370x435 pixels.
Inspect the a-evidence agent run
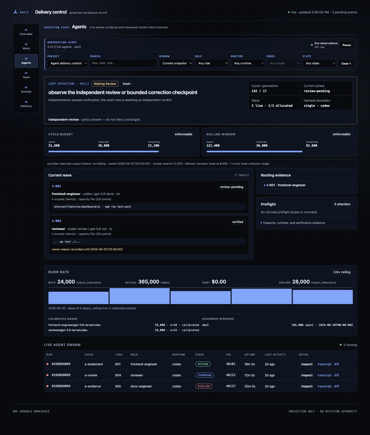[x=307, y=386]
